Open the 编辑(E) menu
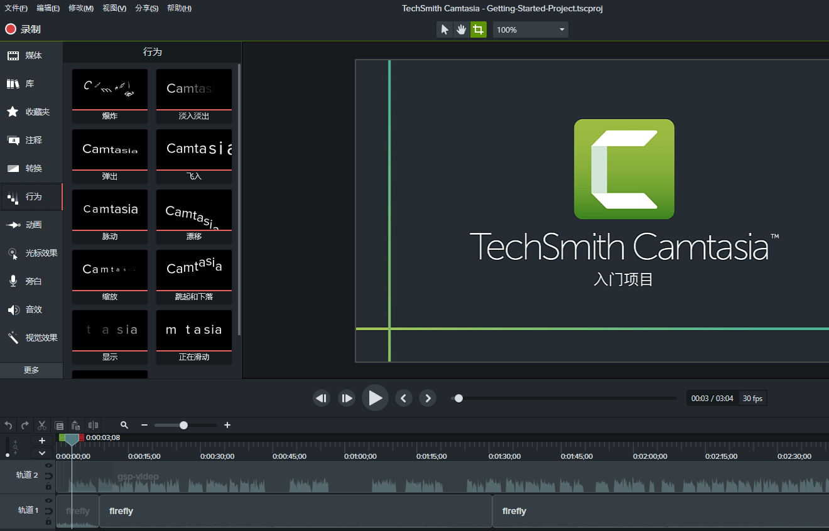This screenshot has width=829, height=531. click(x=48, y=8)
